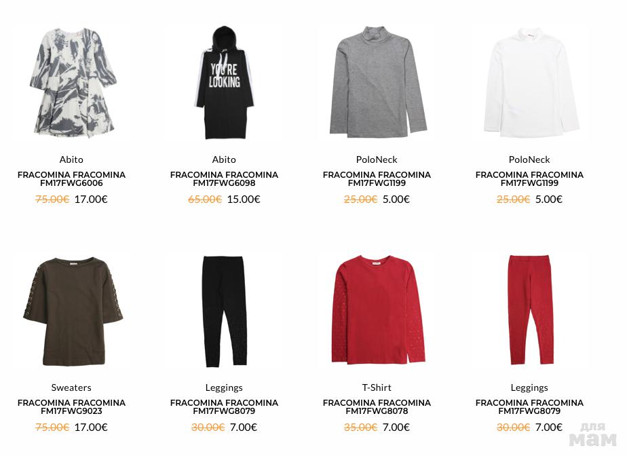The width and height of the screenshot is (627, 456).
Task: Click the 15.00€ sale price
Action: (x=244, y=199)
